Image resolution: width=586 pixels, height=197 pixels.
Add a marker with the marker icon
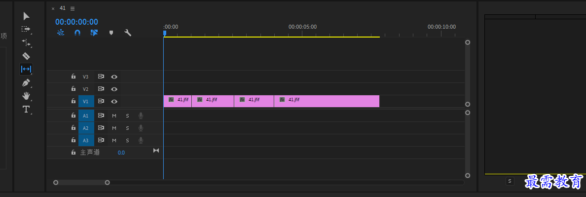pos(111,33)
